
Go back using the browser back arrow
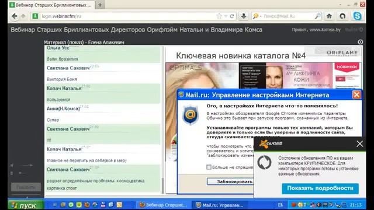tap(15, 16)
